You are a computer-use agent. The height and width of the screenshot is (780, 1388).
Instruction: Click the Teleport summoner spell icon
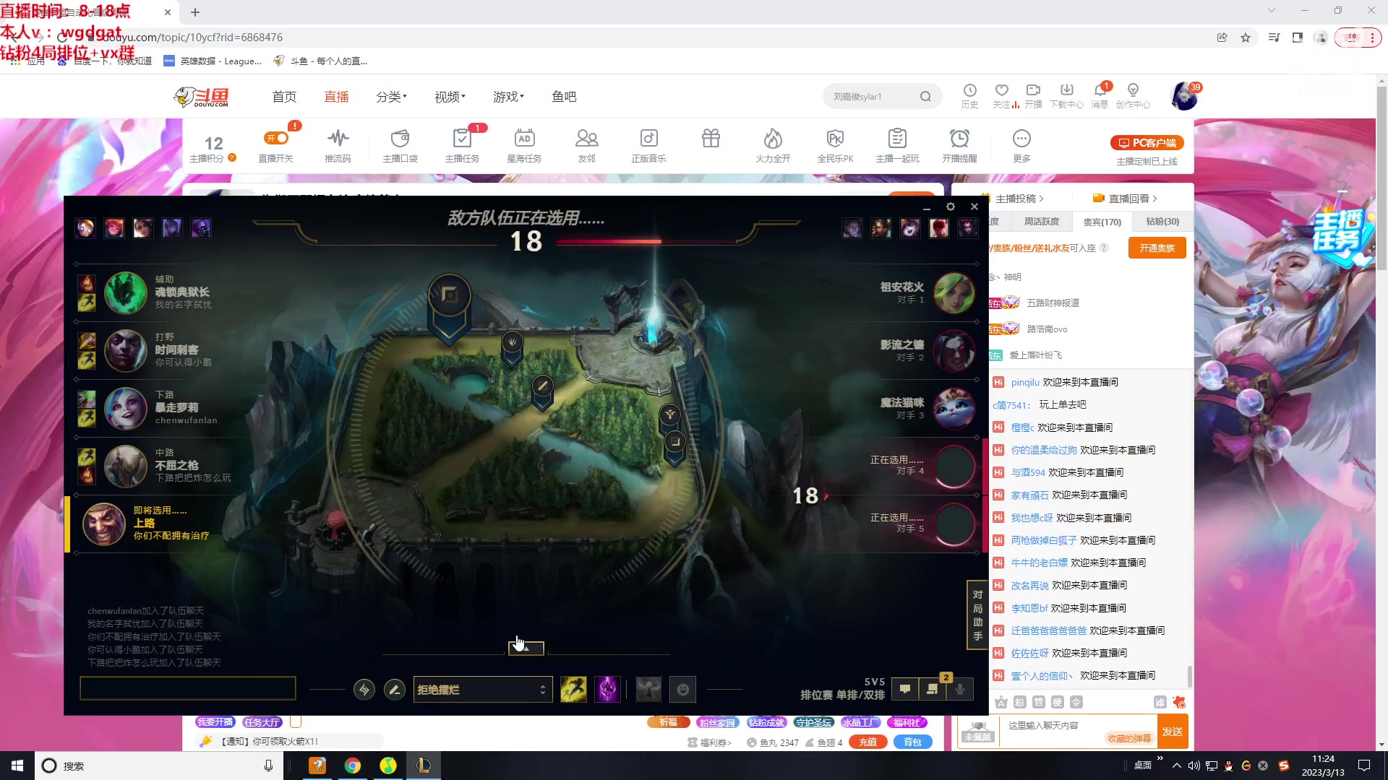[x=607, y=690]
